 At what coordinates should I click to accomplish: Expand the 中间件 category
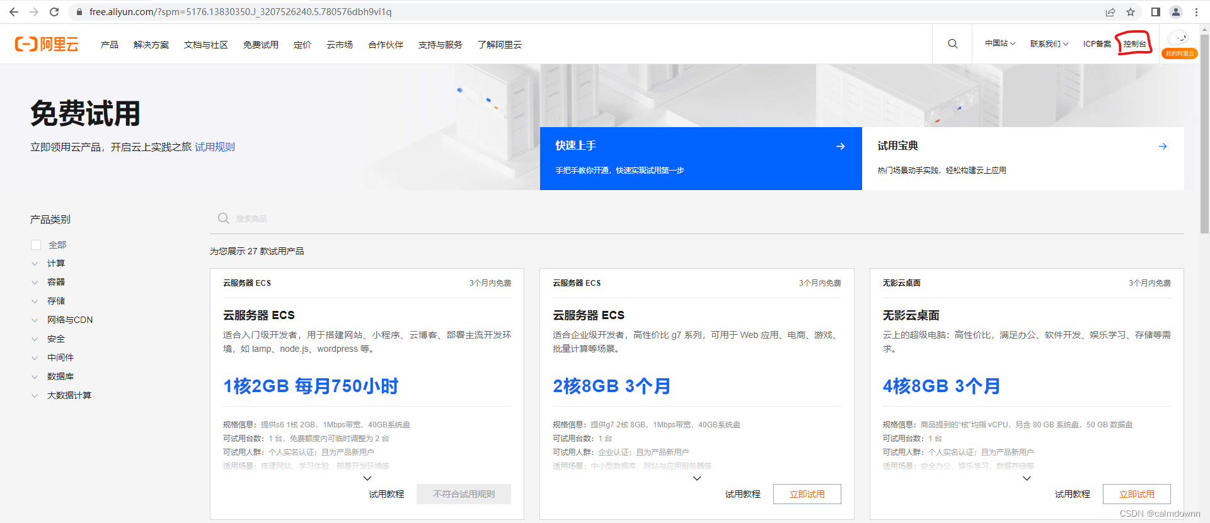pyautogui.click(x=35, y=358)
